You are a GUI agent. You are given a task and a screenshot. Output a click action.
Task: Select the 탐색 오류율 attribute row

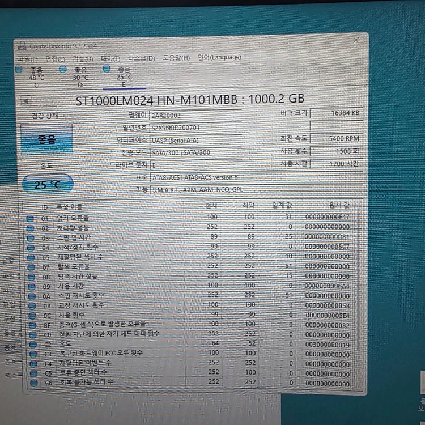coord(191,266)
